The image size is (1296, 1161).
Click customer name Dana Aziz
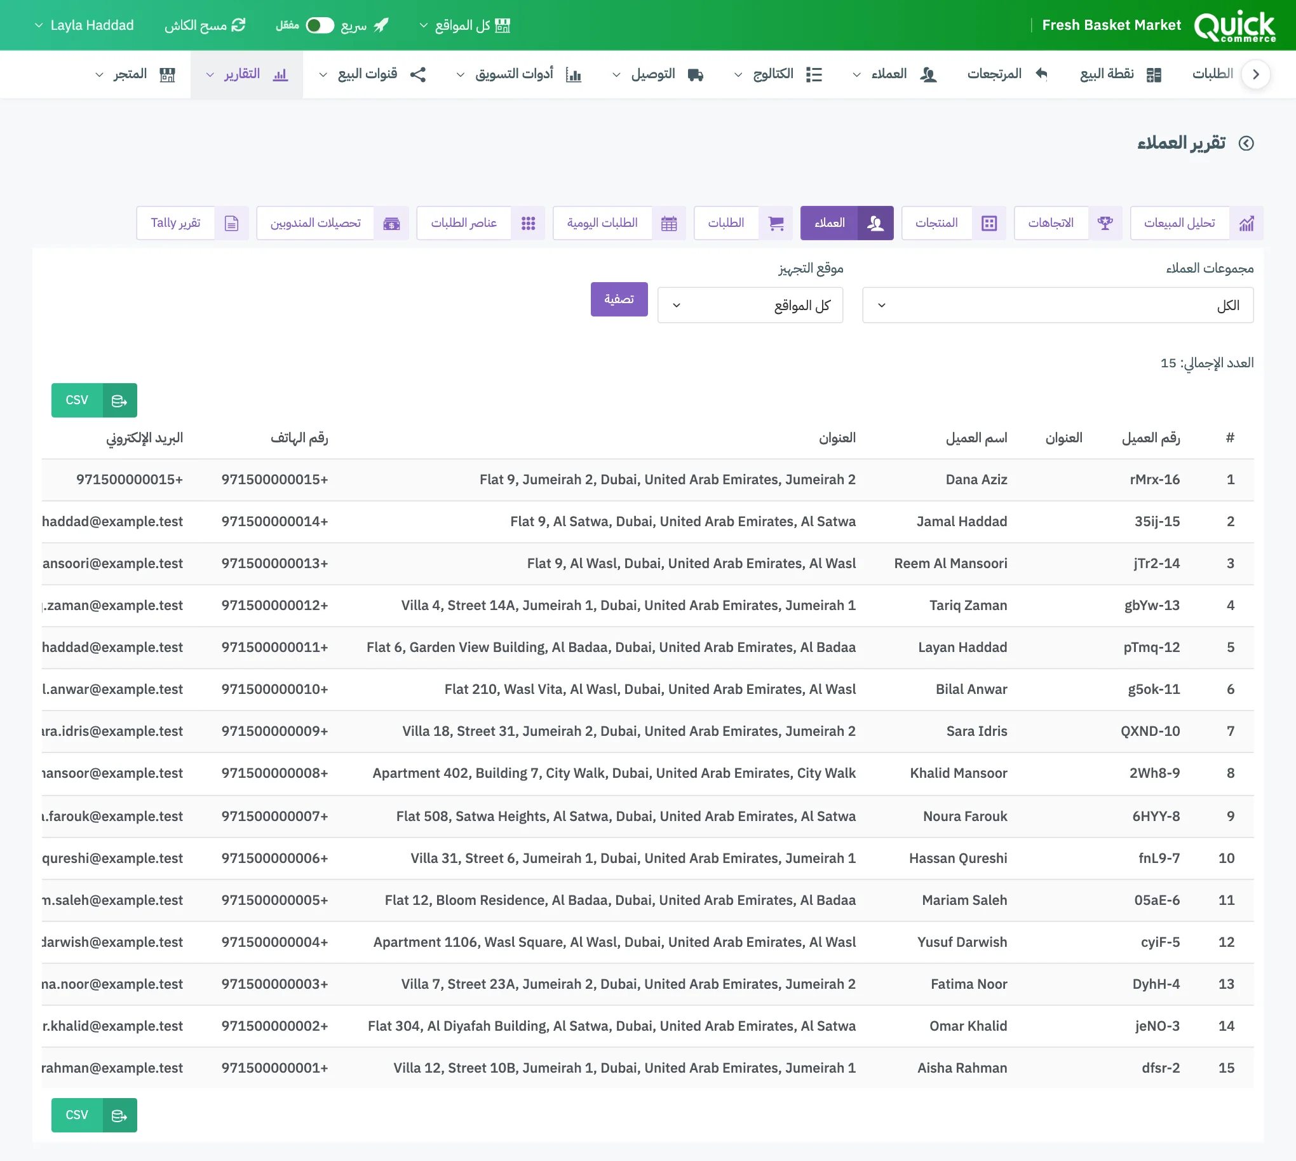[x=976, y=480]
